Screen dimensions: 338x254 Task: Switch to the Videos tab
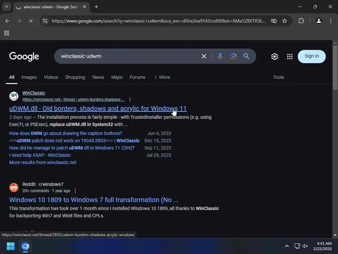(x=51, y=77)
